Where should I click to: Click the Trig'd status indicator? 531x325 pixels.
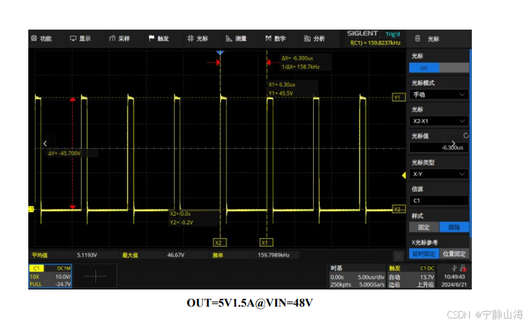click(x=393, y=34)
